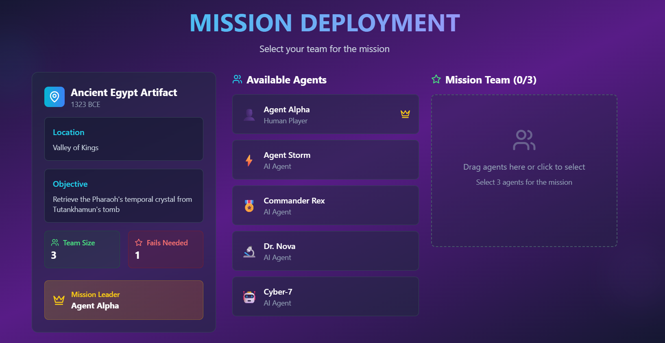This screenshot has height=343, width=665.
Task: Click the map pin location icon
Action: point(55,97)
